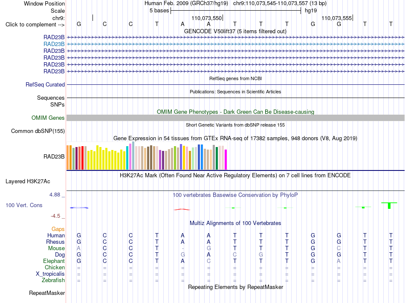405x303 pixels.
Task: Click the 110,073,550 position marker
Action: point(207,18)
